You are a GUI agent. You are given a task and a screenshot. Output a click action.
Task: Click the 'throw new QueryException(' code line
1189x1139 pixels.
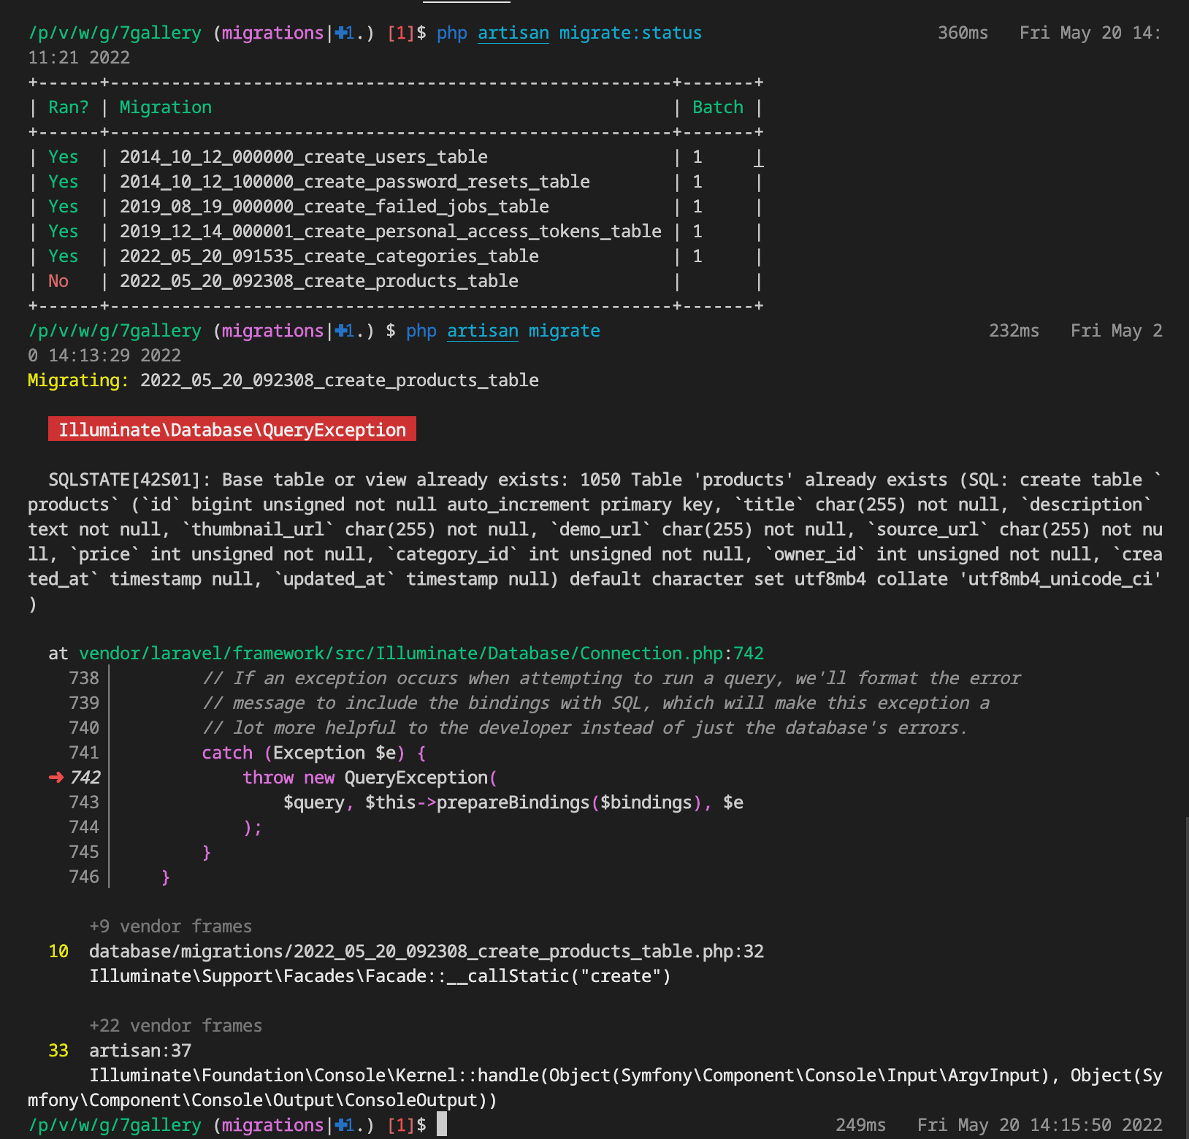pos(370,778)
